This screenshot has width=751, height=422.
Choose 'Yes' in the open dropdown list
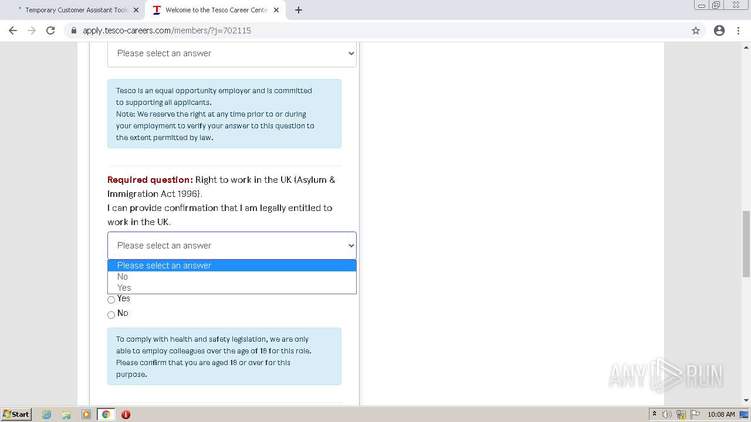(232, 288)
